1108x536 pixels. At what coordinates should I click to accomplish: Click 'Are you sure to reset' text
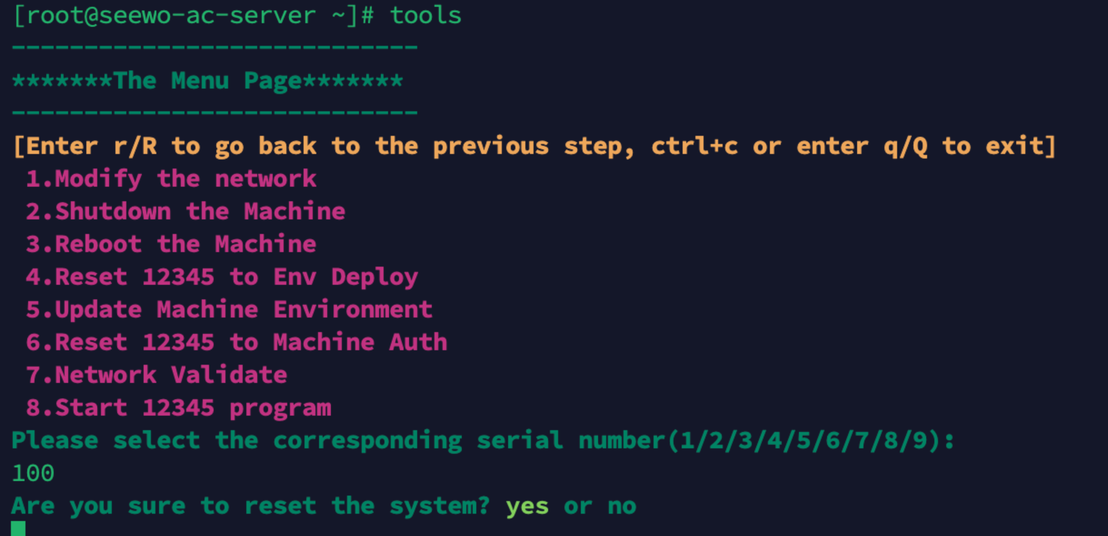pyautogui.click(x=164, y=506)
